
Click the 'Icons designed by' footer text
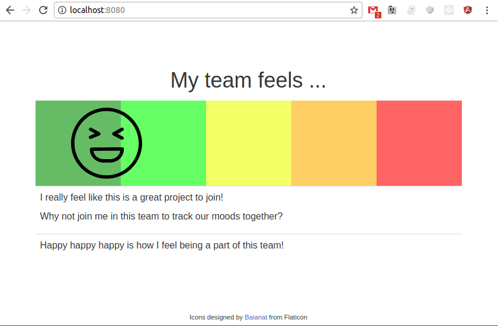tap(216, 317)
